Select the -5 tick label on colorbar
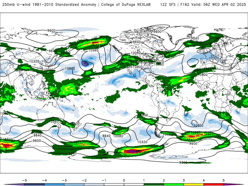 click(24, 180)
